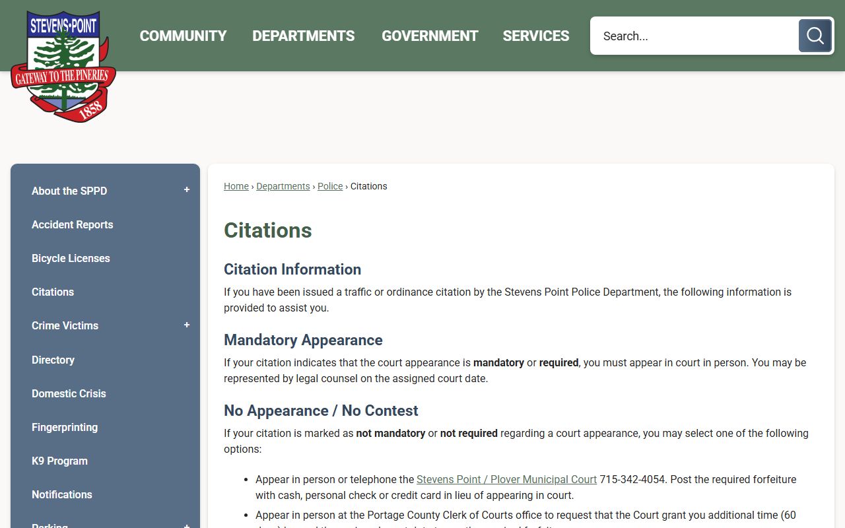Click the search magnifying glass icon
This screenshot has height=528, width=845.
(x=815, y=36)
